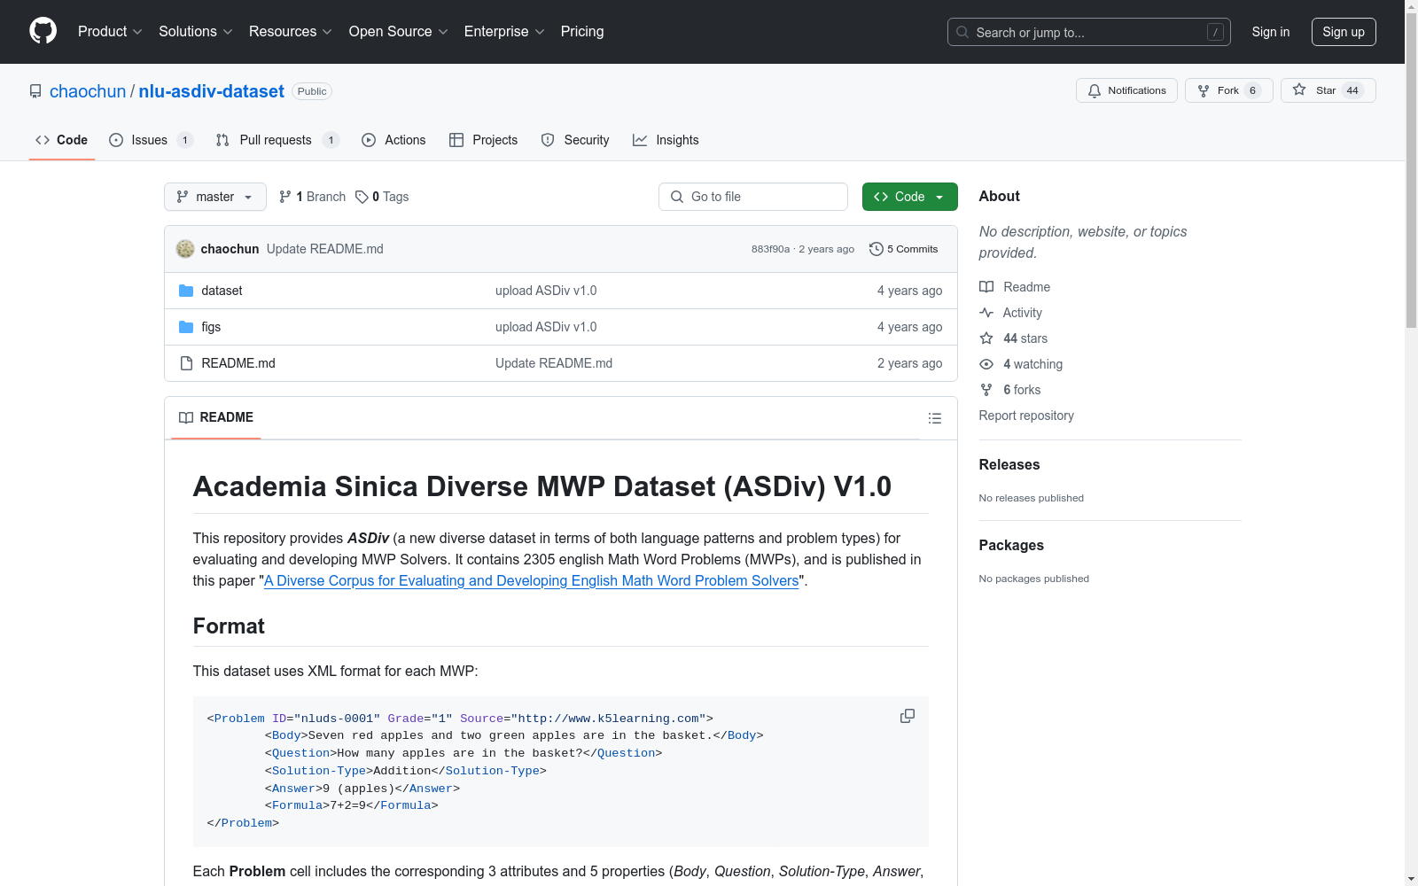The image size is (1418, 886).
Task: Click the figs folder icon
Action: [186, 327]
